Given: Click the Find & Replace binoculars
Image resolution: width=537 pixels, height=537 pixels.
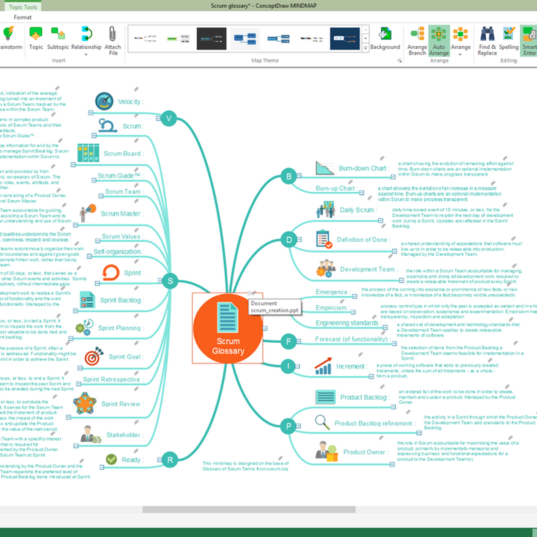Looking at the screenshot, I should tap(487, 34).
